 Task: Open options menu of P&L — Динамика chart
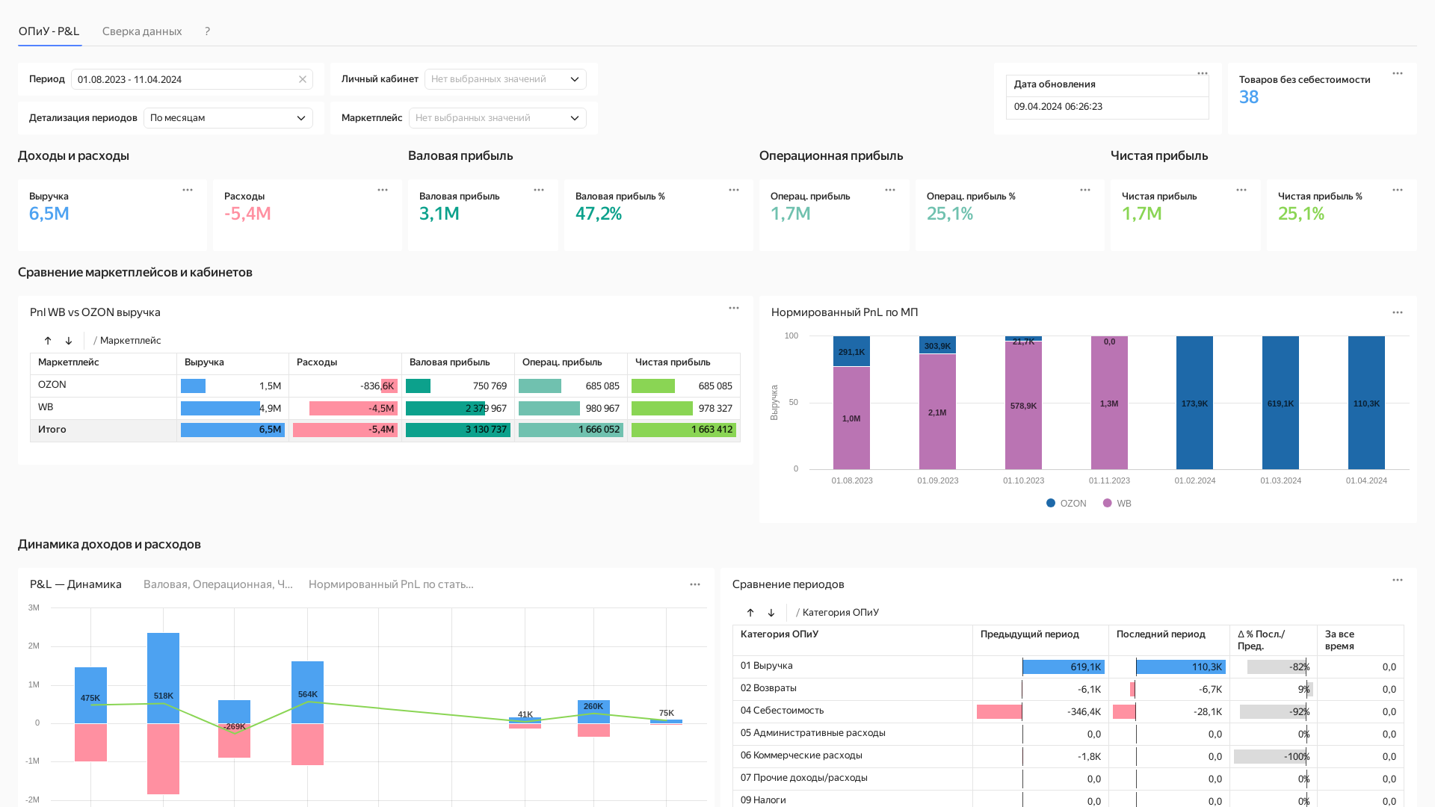coord(695,584)
